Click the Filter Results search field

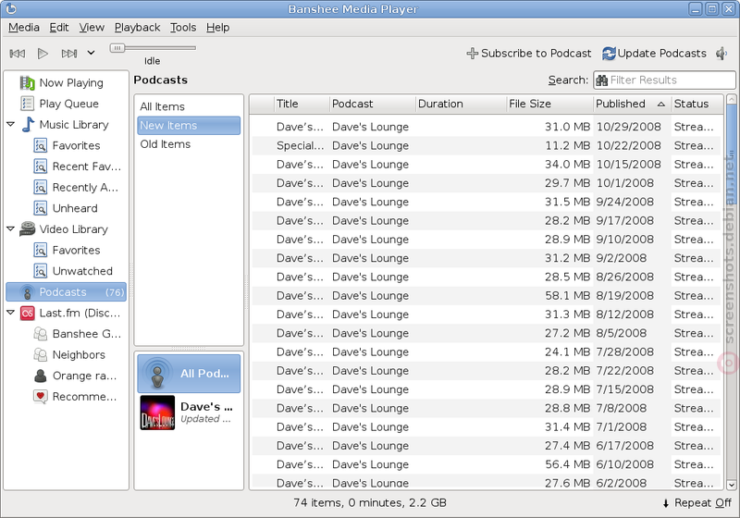pos(664,80)
